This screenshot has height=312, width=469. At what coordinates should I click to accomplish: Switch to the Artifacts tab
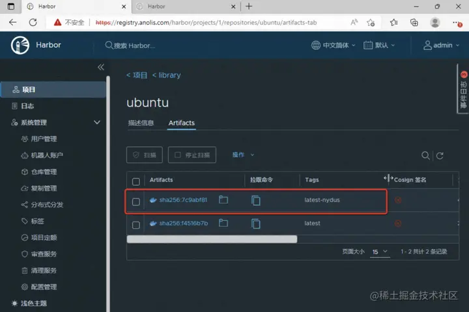point(182,123)
